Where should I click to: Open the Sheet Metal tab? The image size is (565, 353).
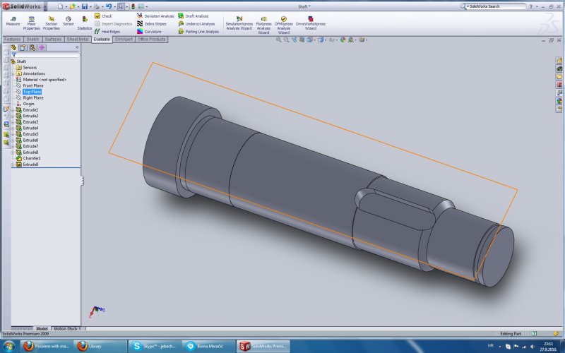coord(78,40)
